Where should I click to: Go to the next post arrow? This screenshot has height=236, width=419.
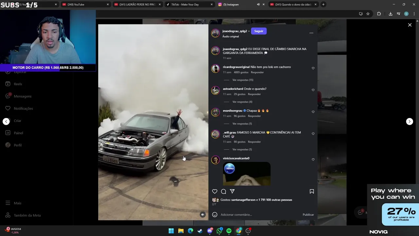[410, 121]
